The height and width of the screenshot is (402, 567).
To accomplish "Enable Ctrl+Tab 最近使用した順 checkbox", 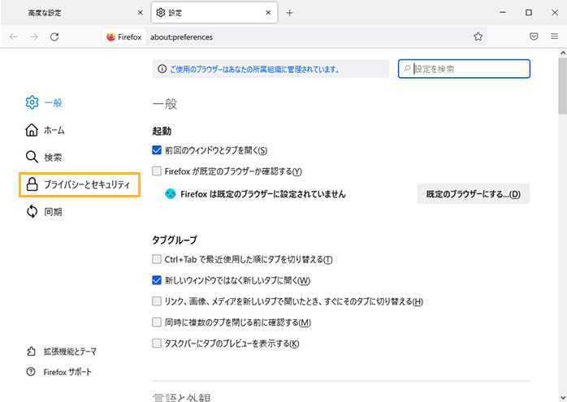I will tap(158, 260).
